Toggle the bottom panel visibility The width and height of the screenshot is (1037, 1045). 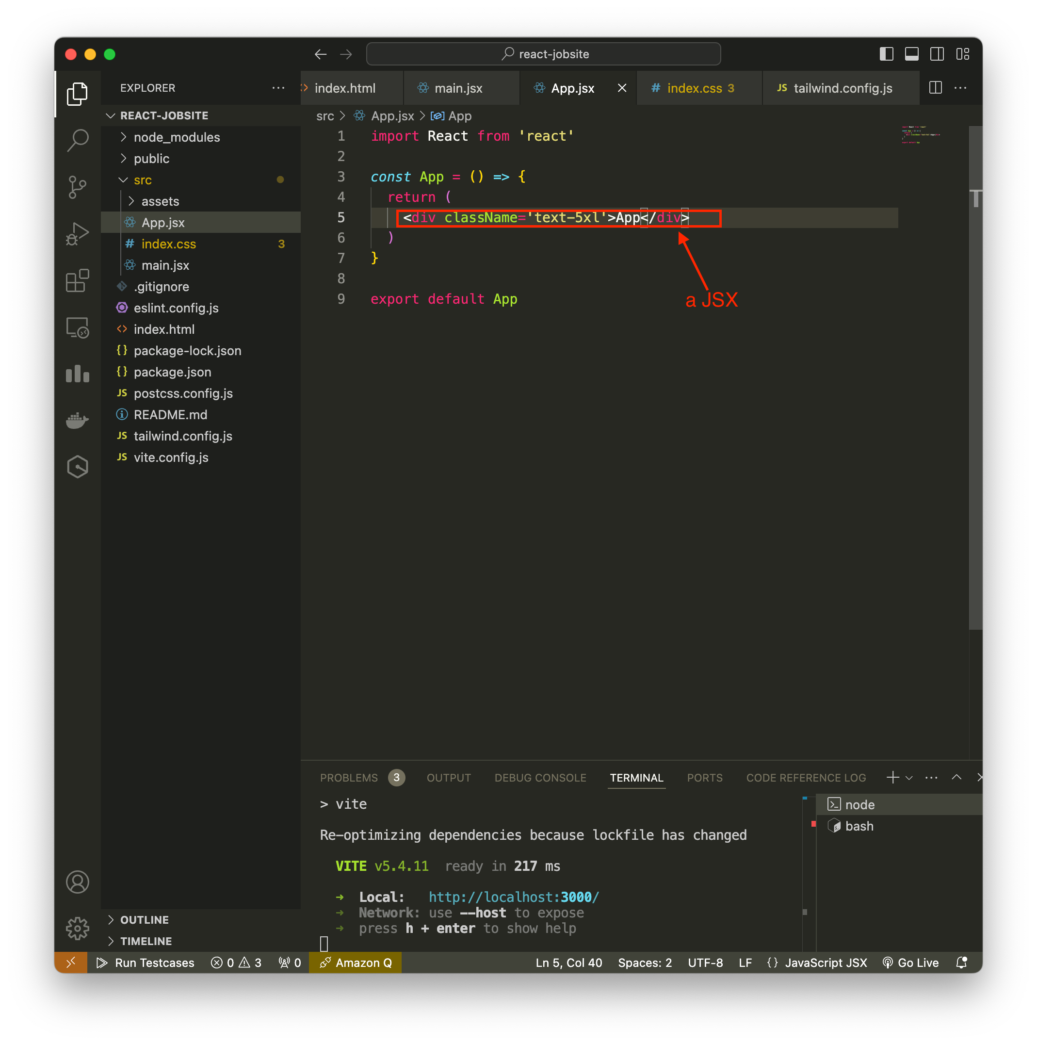(912, 54)
